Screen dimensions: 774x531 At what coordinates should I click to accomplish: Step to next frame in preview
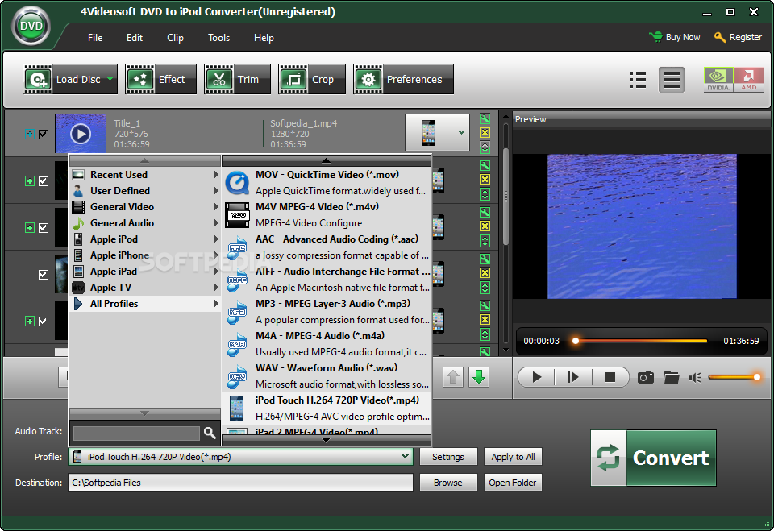572,378
